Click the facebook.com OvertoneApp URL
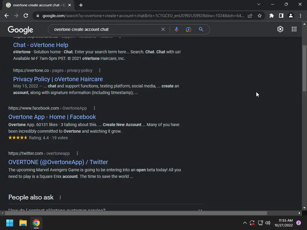The height and width of the screenshot is (230, 307). pyautogui.click(x=48, y=108)
